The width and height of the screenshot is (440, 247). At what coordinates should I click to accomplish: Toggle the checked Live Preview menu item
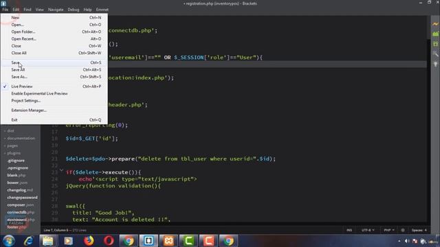pyautogui.click(x=54, y=86)
